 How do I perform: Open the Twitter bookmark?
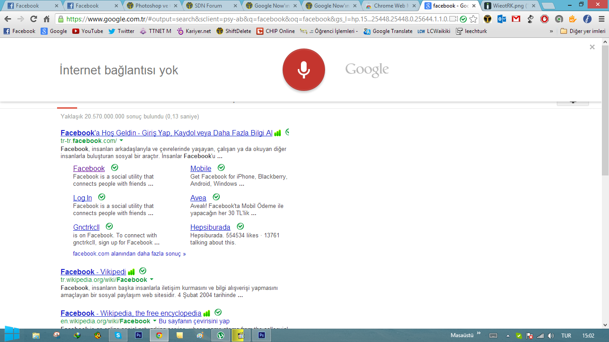click(x=121, y=31)
